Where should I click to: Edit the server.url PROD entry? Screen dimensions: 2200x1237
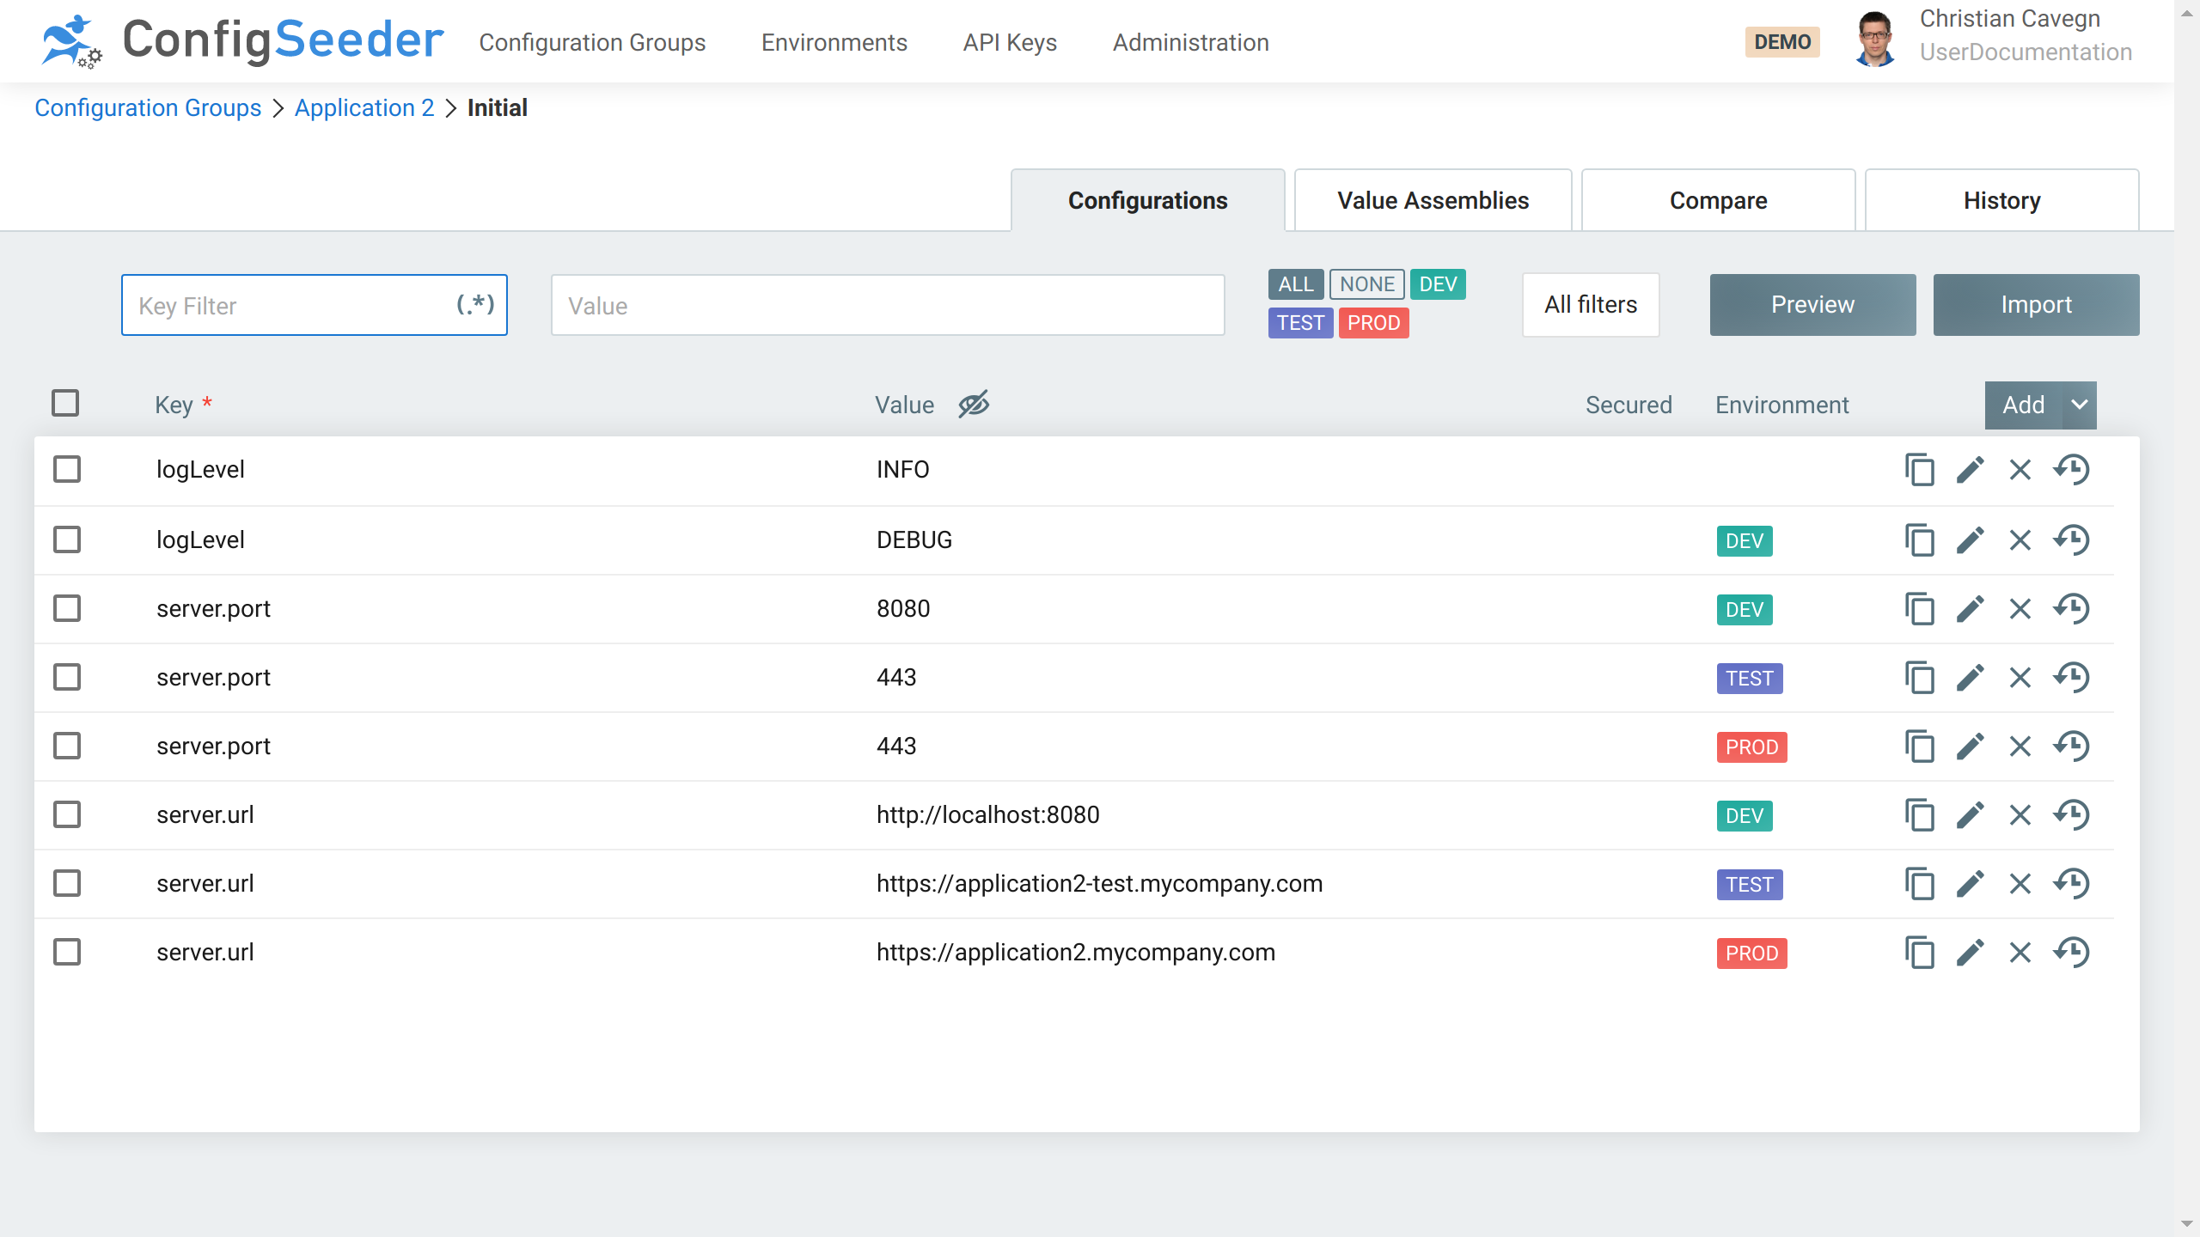(x=1970, y=953)
